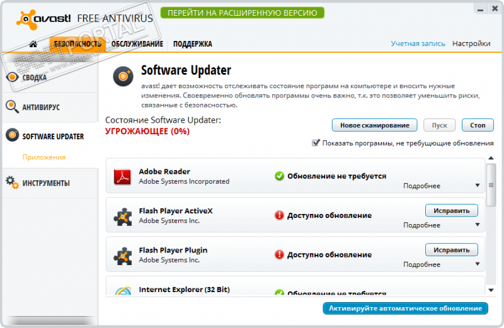Screen dimensions: 504x328
Task: Click scrollbar down arrow in app list
Action: 491,290
